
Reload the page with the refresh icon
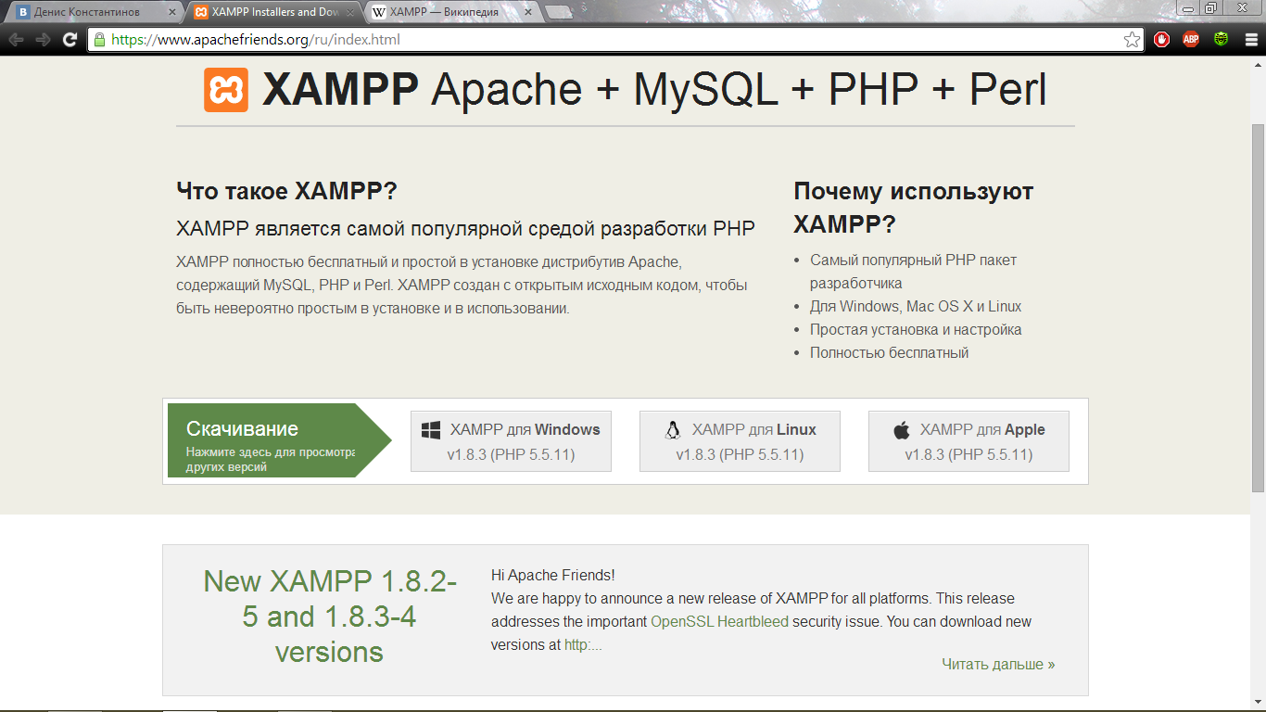tap(70, 40)
